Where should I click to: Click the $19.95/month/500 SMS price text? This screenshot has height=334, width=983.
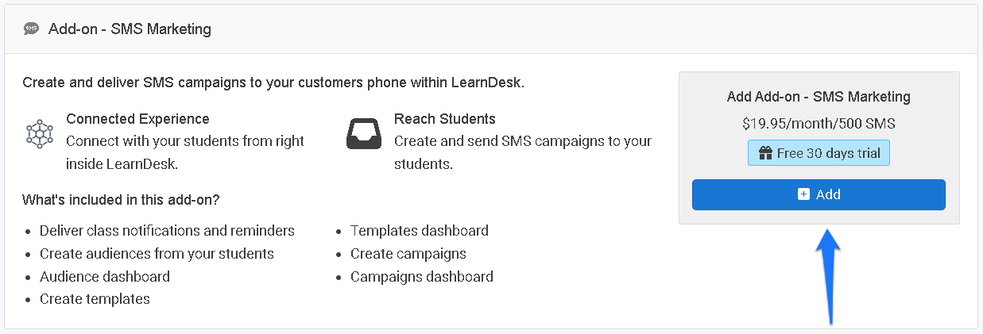819,124
